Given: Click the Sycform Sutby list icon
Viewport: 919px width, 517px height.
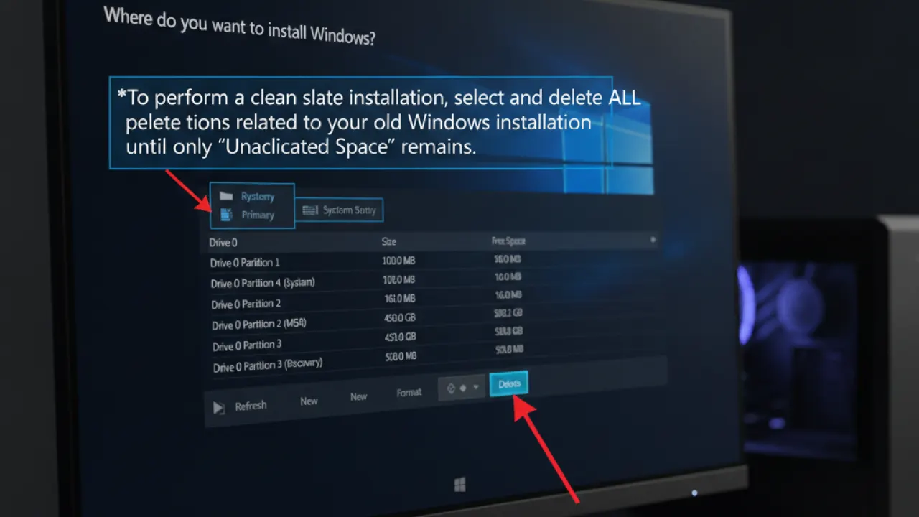Looking at the screenshot, I should pyautogui.click(x=310, y=210).
